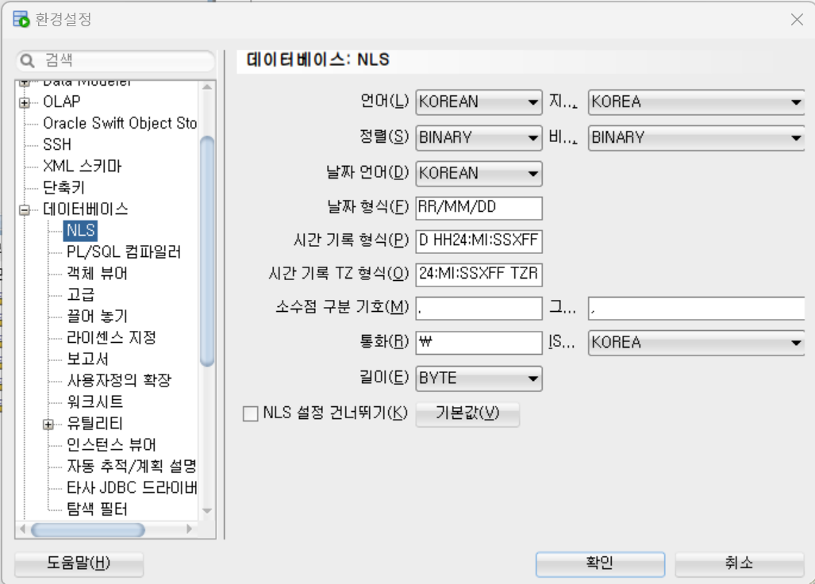Focus the 검색 search field
815x584 pixels.
[115, 61]
